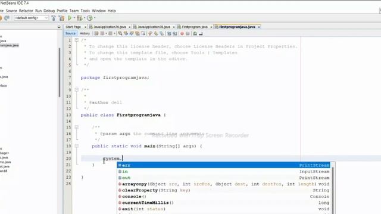Select 'err' PrintStream in autocomplete list
Viewport: 381px width, 214px height.
click(224, 165)
